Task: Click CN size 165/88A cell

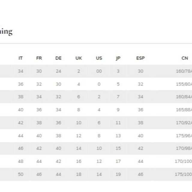Action: 184,110
